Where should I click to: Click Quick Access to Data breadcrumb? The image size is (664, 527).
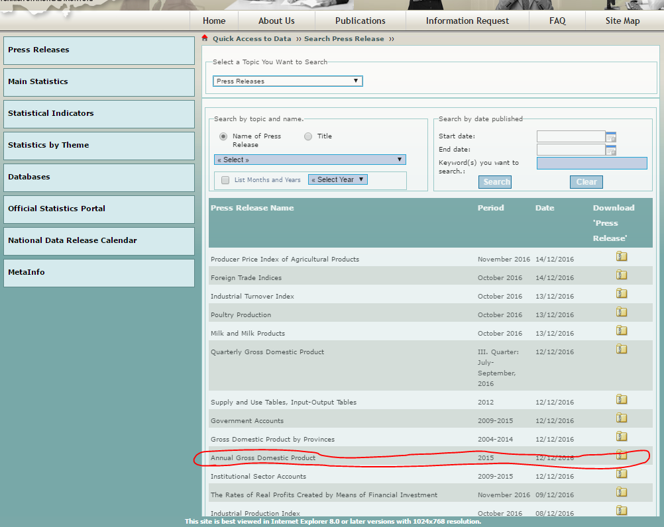pos(252,38)
